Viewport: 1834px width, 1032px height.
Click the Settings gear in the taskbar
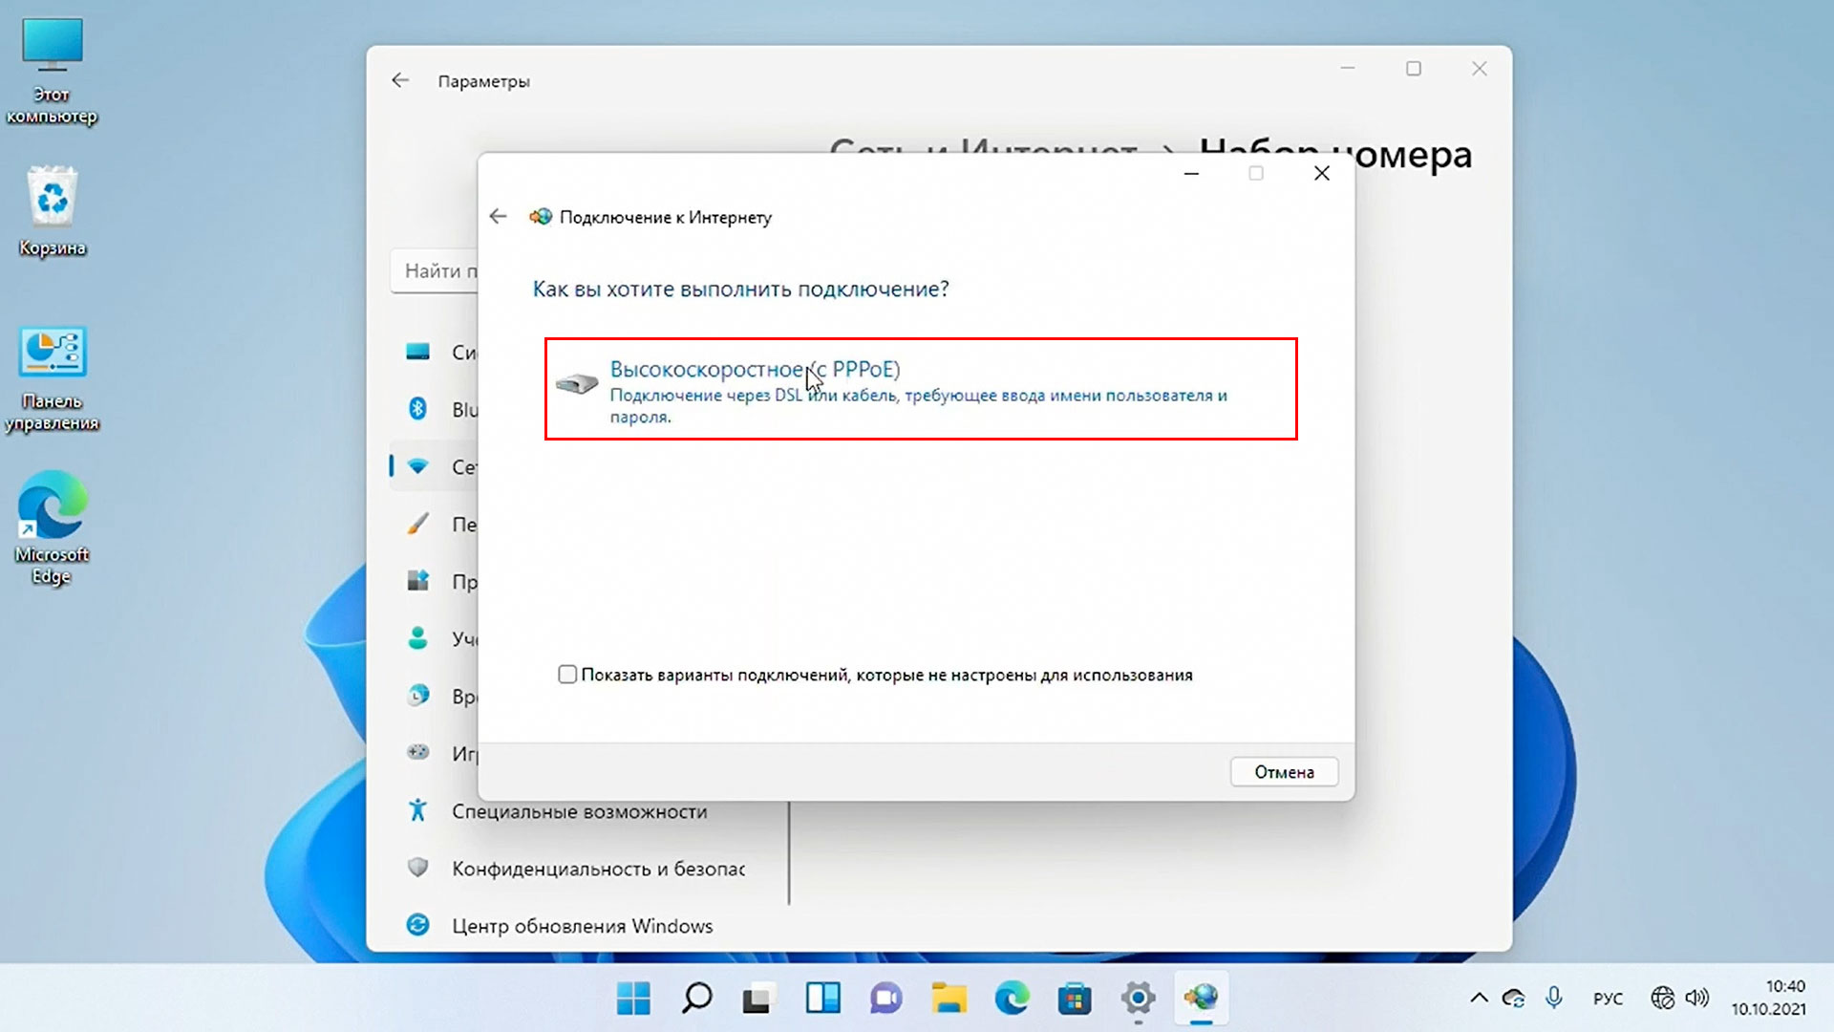pyautogui.click(x=1138, y=999)
